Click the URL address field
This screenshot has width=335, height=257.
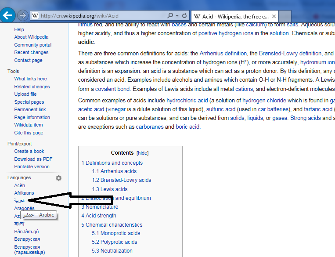pos(101,16)
